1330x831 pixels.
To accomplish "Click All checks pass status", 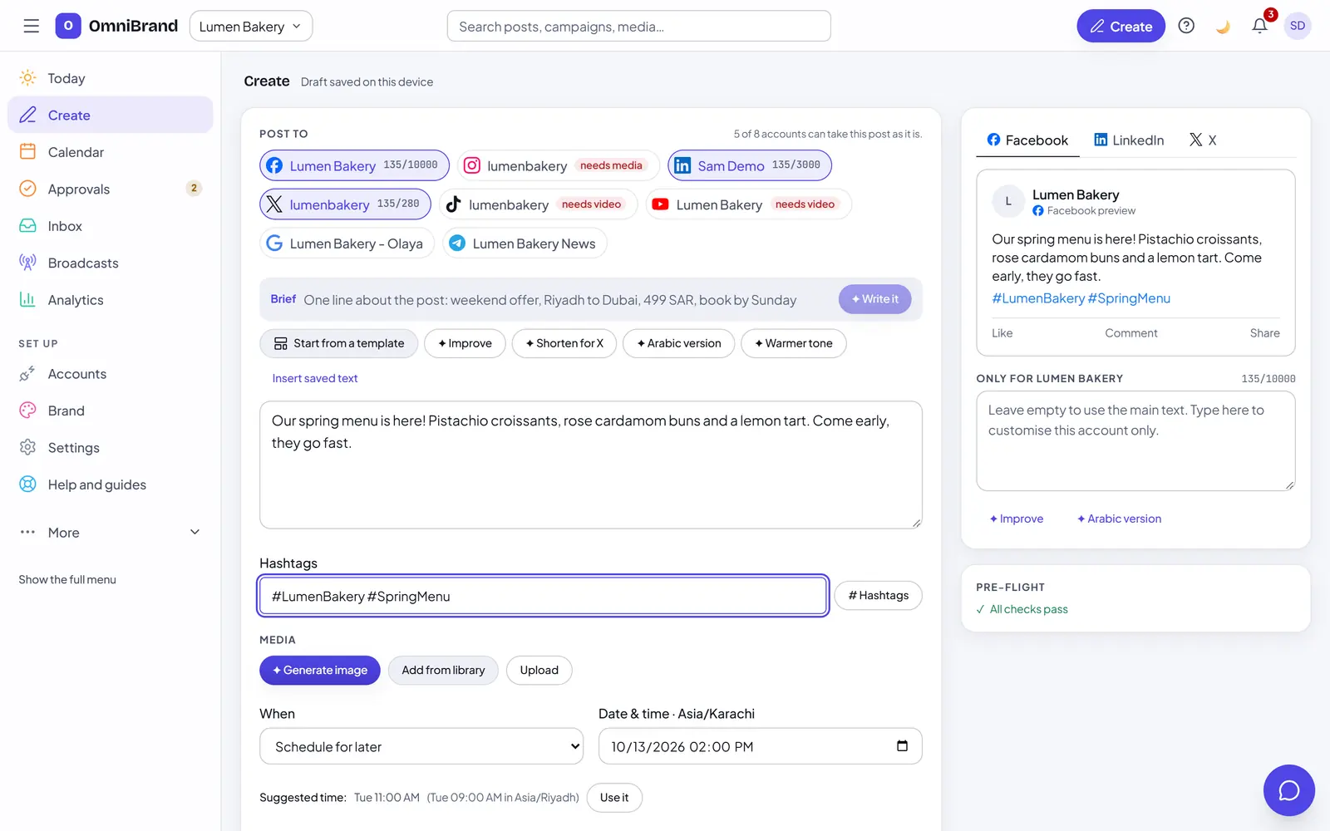I will coord(1022,609).
